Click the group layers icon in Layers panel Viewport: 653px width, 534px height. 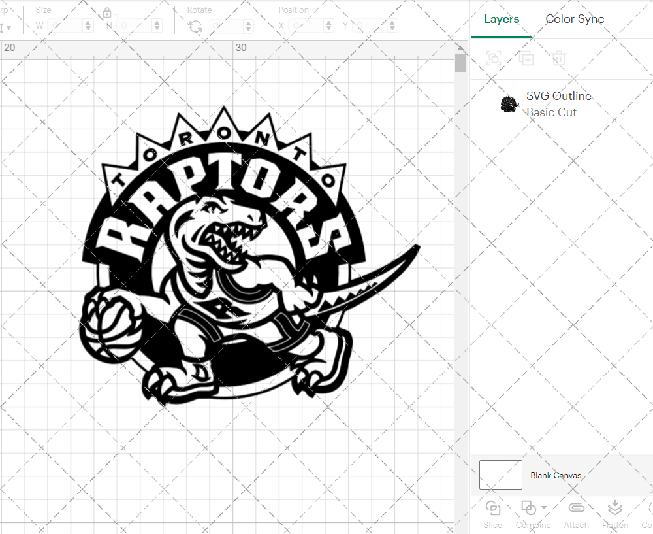pyautogui.click(x=494, y=58)
